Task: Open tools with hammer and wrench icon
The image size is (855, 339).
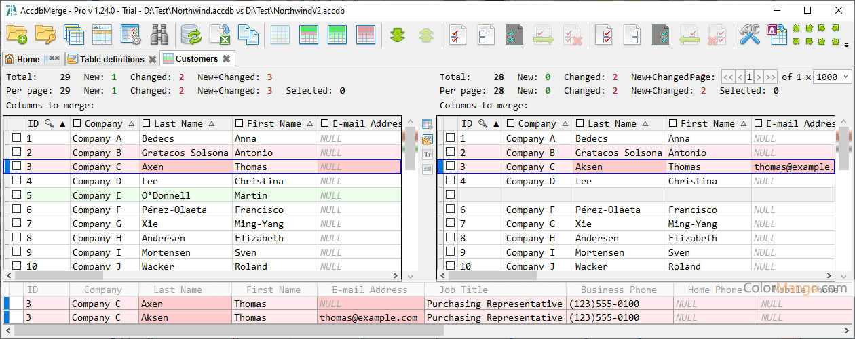Action: click(750, 34)
